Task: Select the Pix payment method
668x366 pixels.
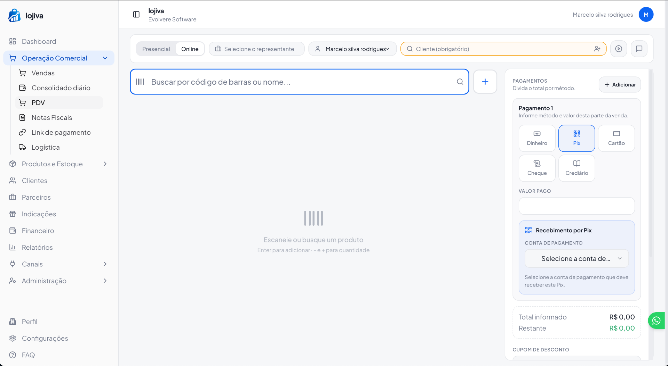Action: click(x=576, y=138)
